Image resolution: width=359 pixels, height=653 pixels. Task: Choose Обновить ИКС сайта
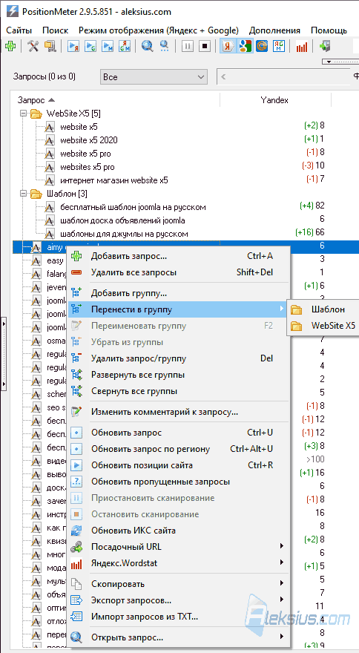(x=179, y=531)
